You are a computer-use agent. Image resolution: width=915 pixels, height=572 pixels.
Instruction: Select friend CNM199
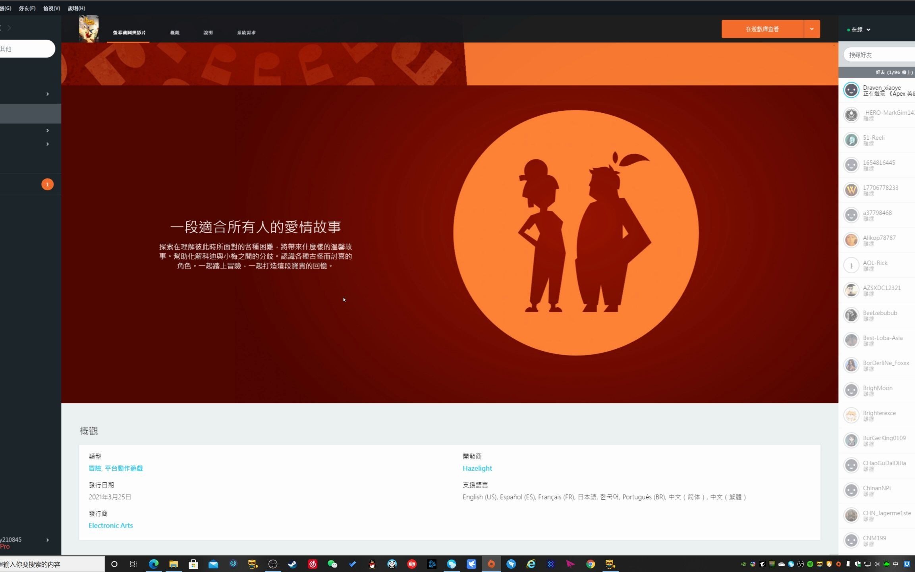(x=877, y=541)
